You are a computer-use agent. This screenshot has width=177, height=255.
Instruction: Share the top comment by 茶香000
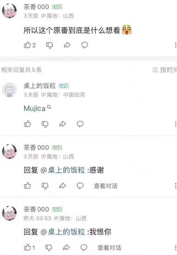[x=67, y=45]
